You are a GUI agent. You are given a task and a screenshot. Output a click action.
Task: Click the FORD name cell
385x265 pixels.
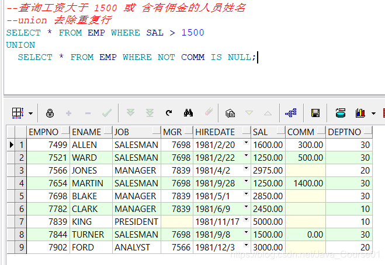(91, 247)
